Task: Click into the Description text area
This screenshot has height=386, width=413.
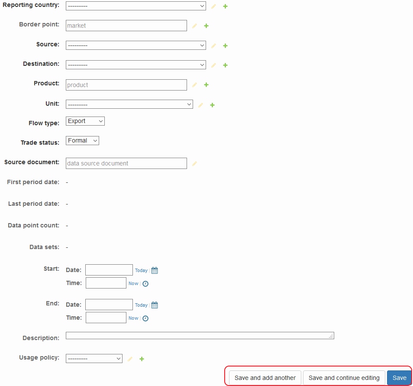Action: [x=200, y=336]
